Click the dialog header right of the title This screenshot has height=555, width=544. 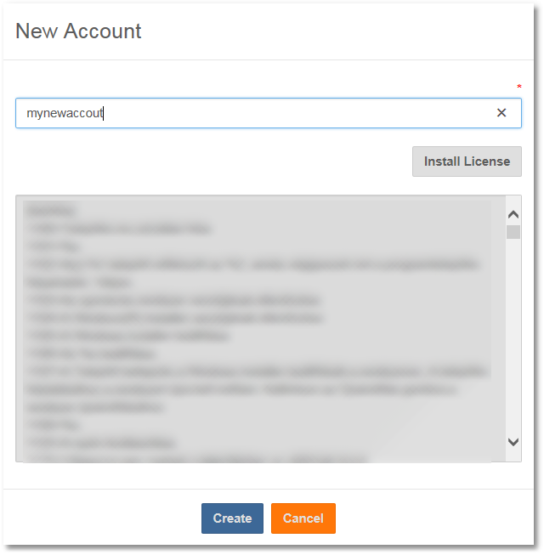(x=340, y=31)
